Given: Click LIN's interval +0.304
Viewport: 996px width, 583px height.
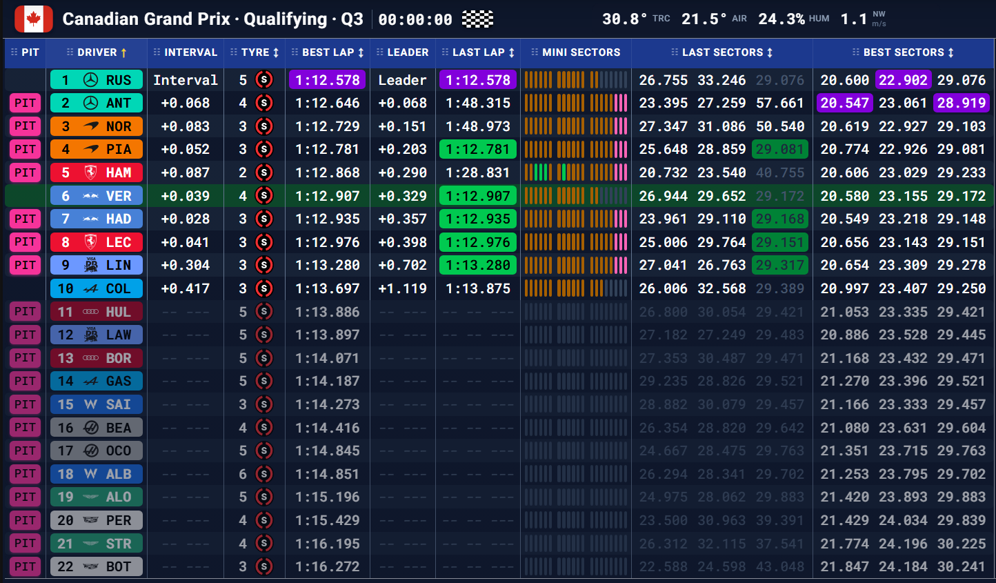Looking at the screenshot, I should [185, 266].
